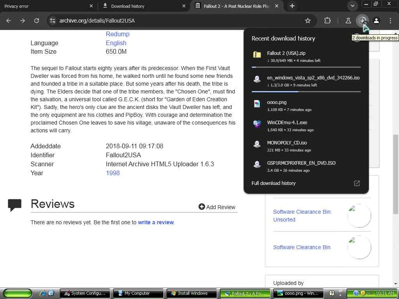Click the Vista iso disc icon
The height and width of the screenshot is (299, 399).
click(x=257, y=79)
